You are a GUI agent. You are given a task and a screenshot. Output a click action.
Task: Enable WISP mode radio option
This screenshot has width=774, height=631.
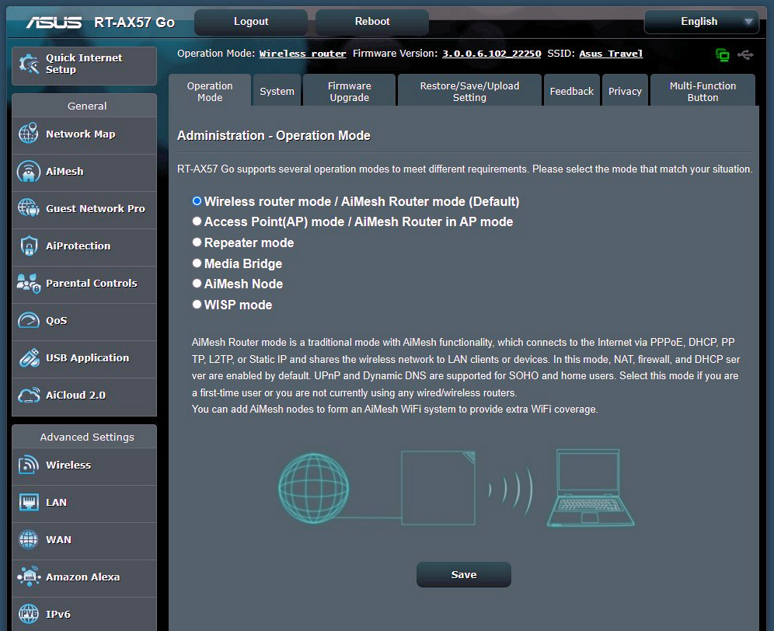[x=197, y=305]
